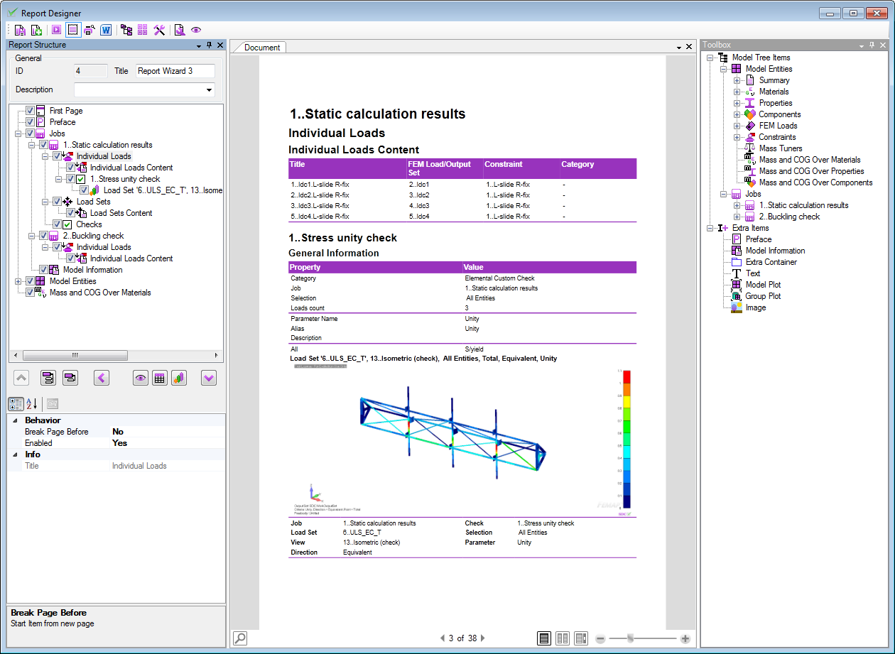Click the report Title input field
The width and height of the screenshot is (895, 654).
tap(175, 71)
